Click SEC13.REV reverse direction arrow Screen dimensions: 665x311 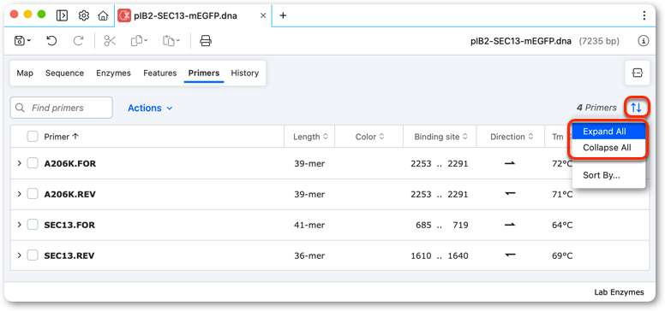pos(510,255)
